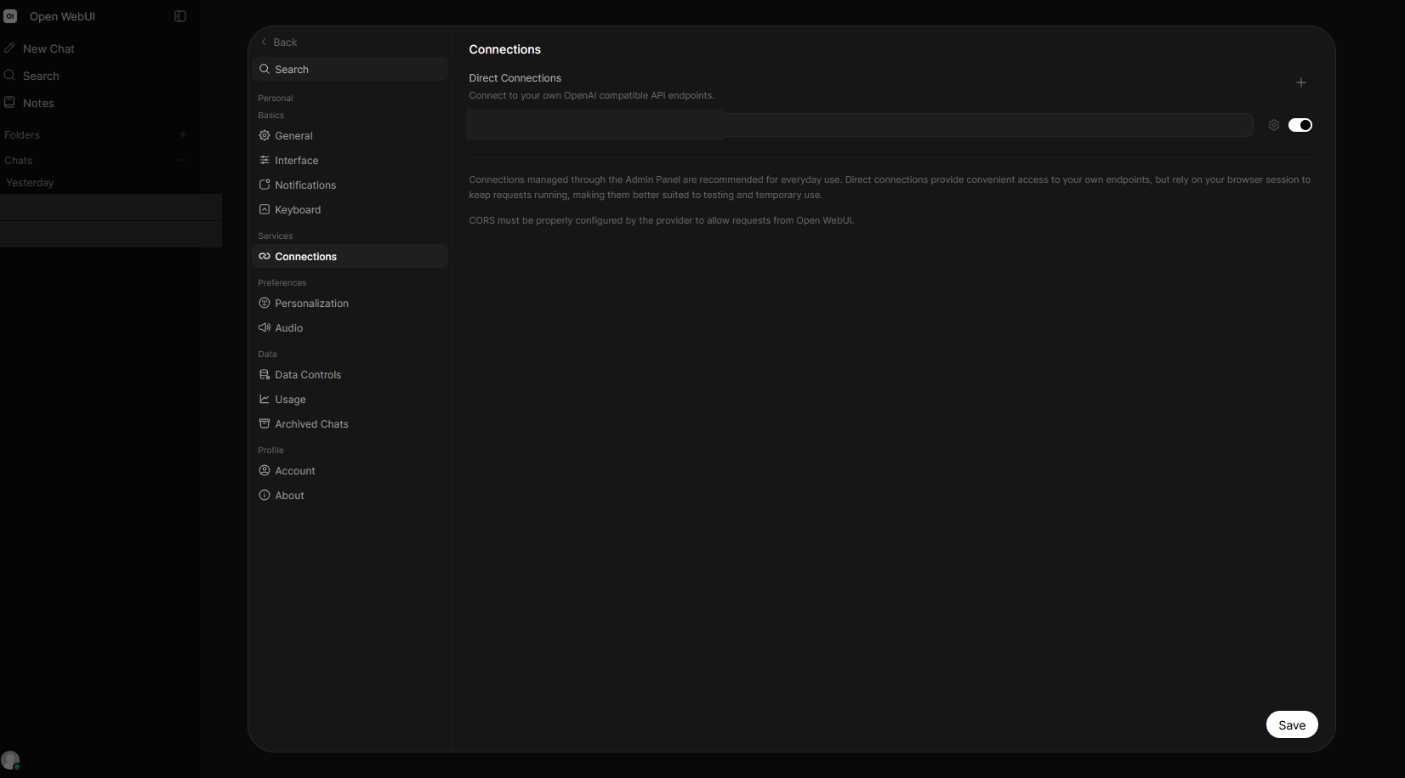
Task: Click the Notifications icon
Action: tap(265, 185)
